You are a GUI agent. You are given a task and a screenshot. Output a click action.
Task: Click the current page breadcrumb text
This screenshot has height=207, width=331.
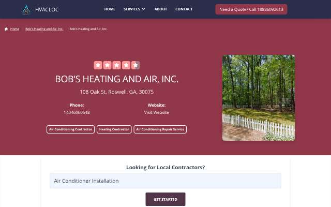click(88, 29)
